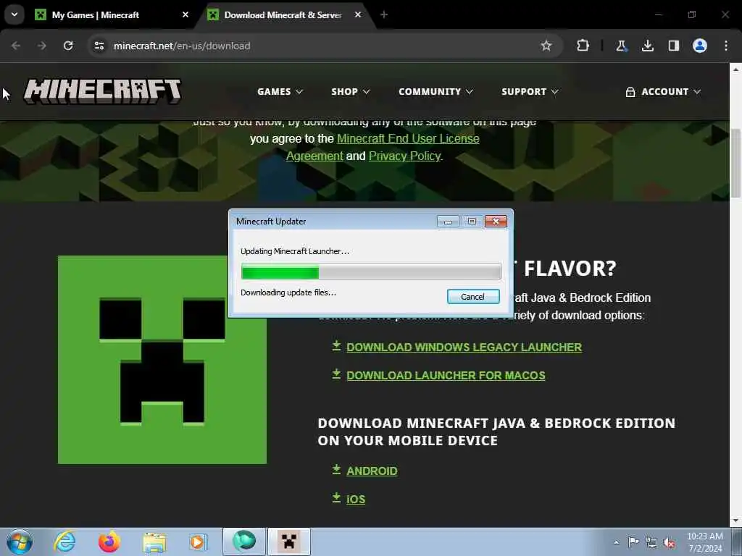This screenshot has height=556, width=742.
Task: Reload the page with the refresh icon
Action: (68, 46)
